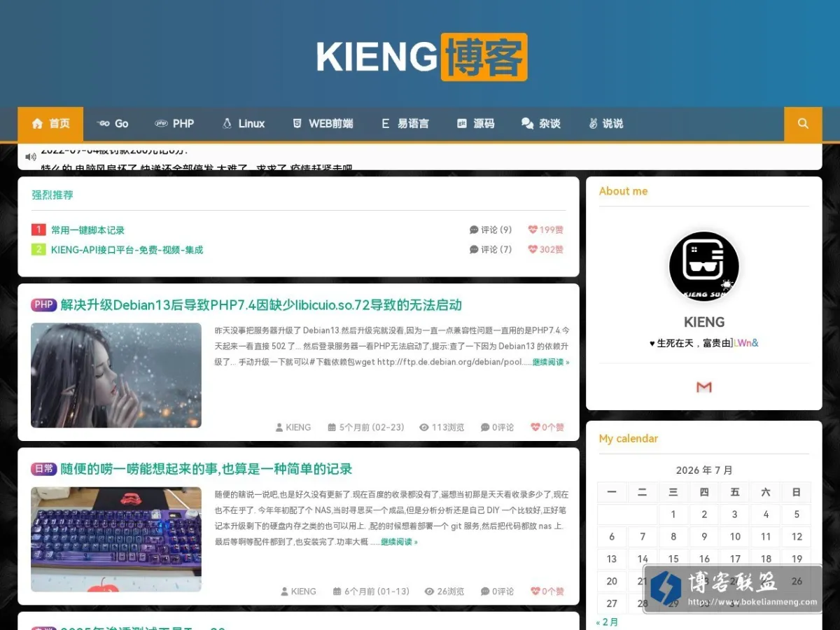Image resolution: width=840 pixels, height=630 pixels.
Task: Click calendar header 2026 年 7 月
Action: [704, 470]
